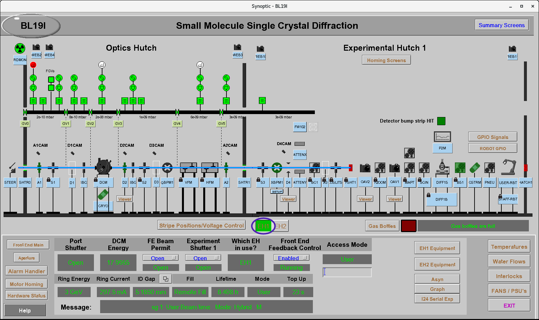Open the ROBOT GPIO screen
Screen dimensions: 539x320
click(x=493, y=148)
